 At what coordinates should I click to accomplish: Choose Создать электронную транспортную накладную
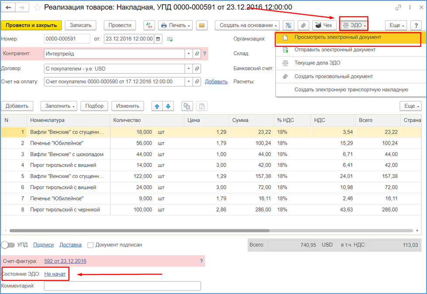351,90
